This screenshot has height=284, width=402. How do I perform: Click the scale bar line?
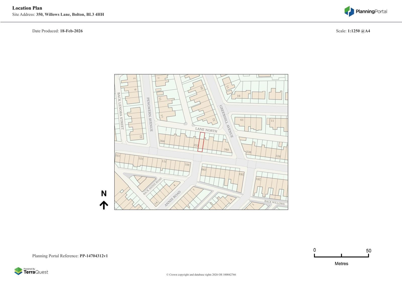(341, 256)
